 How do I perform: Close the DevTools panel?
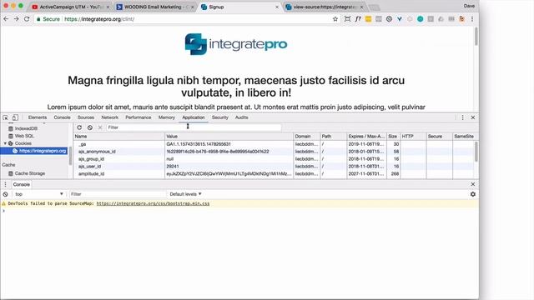(473, 117)
